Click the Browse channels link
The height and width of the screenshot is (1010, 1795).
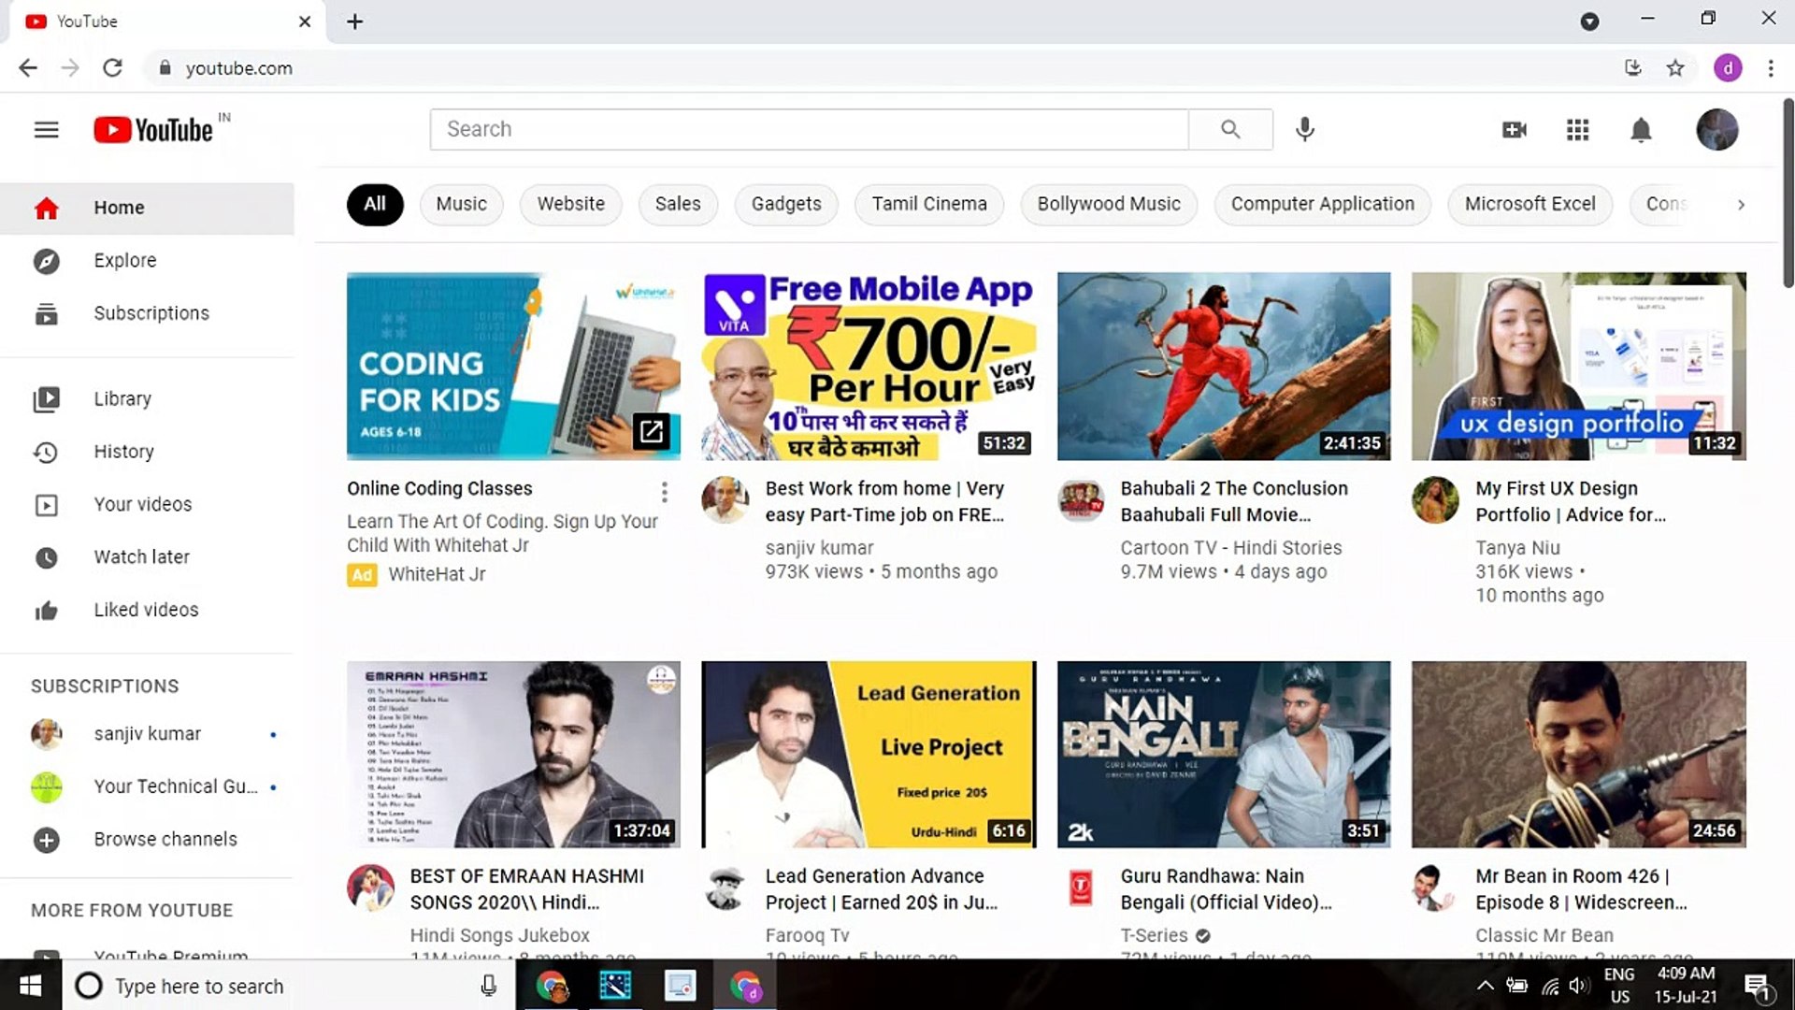(165, 839)
